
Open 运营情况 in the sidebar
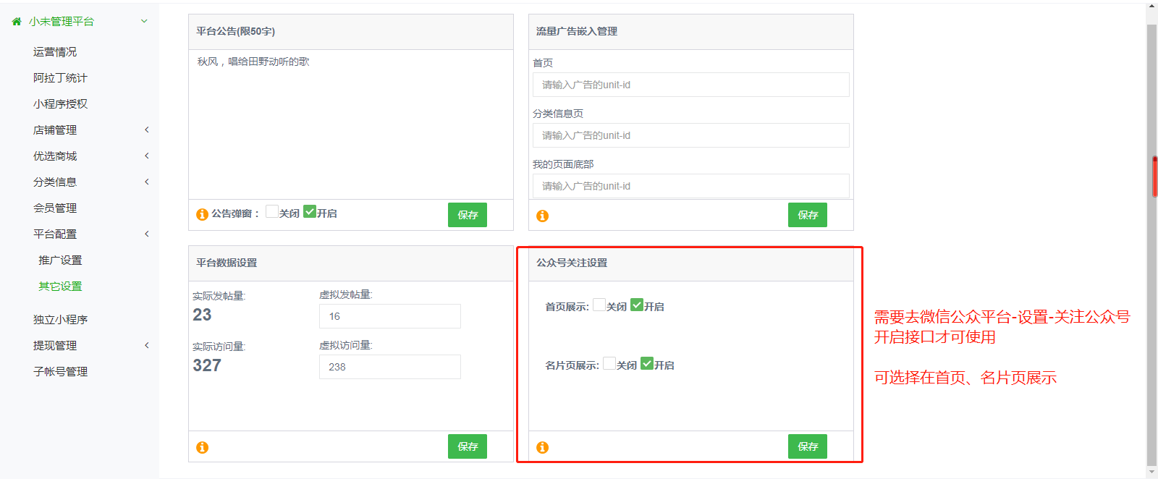55,52
